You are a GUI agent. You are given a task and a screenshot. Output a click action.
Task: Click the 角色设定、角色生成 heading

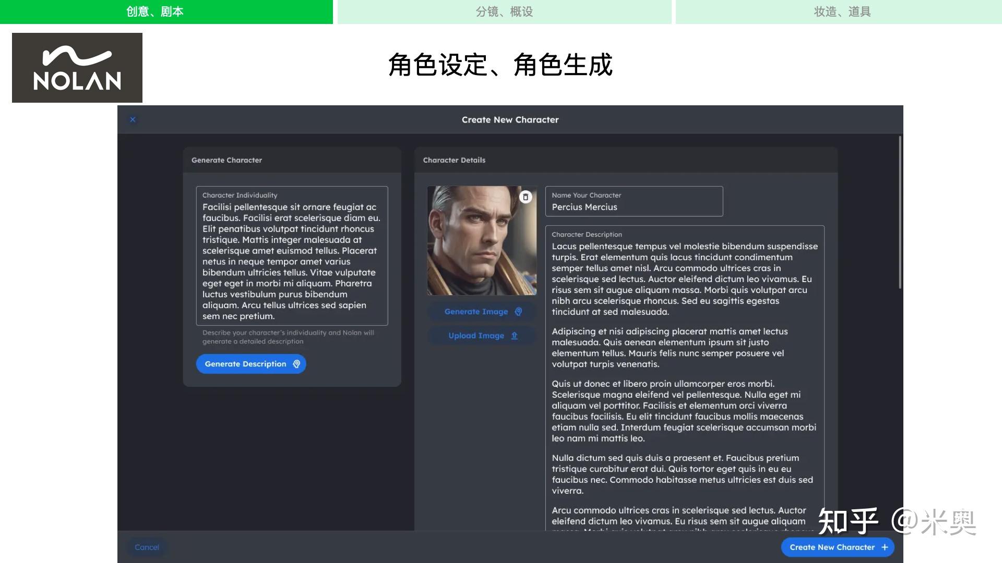pyautogui.click(x=500, y=65)
